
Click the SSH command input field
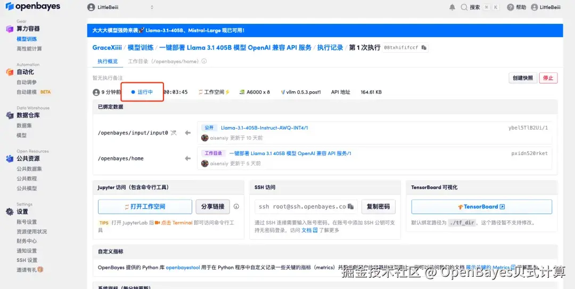coord(306,207)
